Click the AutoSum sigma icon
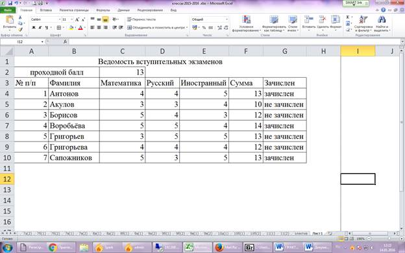Viewport: 405px width, 253px height. click(x=348, y=17)
